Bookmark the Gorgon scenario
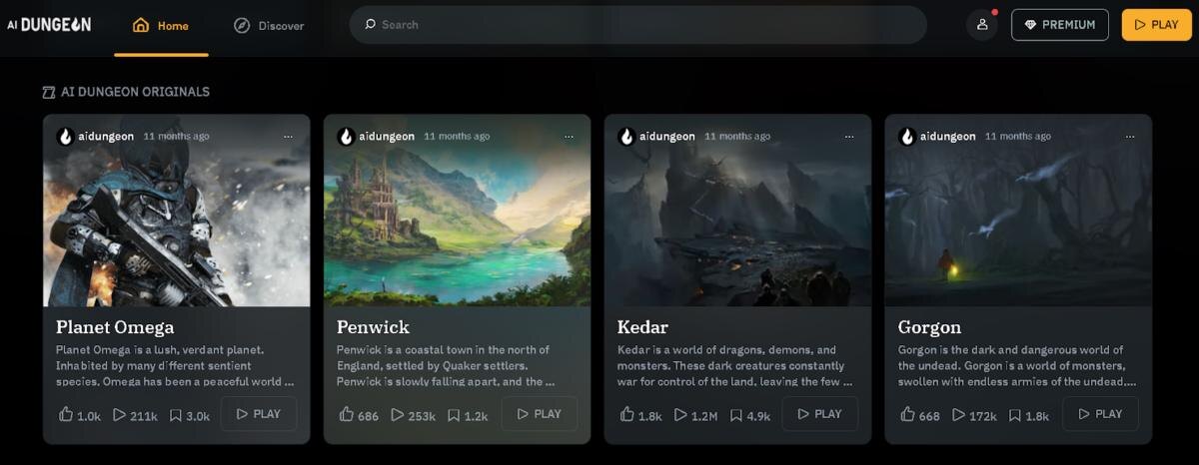This screenshot has width=1199, height=465. point(1015,414)
